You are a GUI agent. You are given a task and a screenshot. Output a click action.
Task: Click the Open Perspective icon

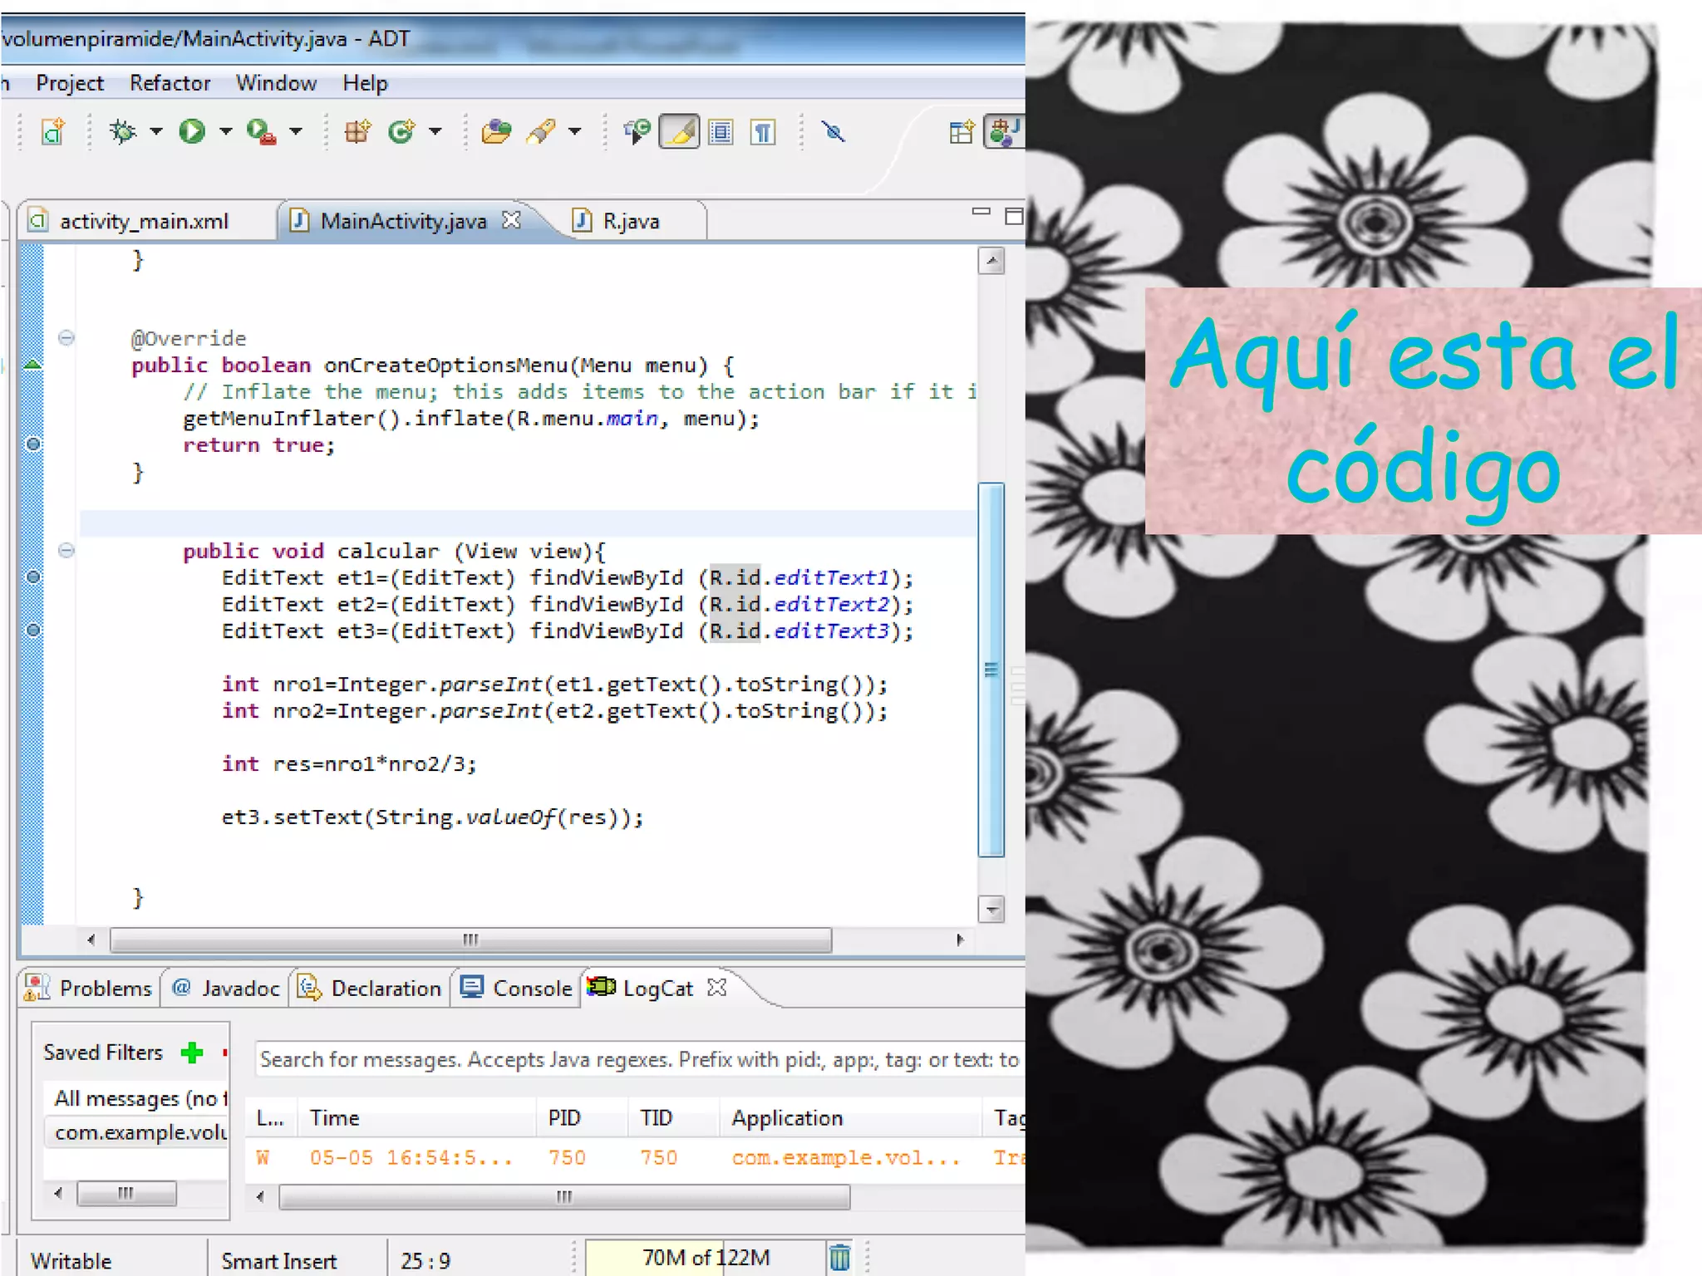pos(962,132)
